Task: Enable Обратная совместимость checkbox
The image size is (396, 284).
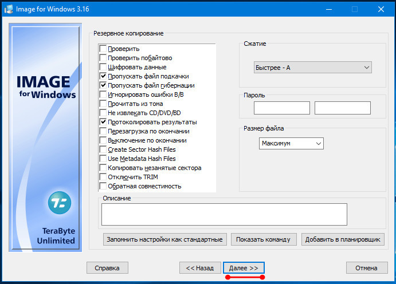Action: pos(103,186)
